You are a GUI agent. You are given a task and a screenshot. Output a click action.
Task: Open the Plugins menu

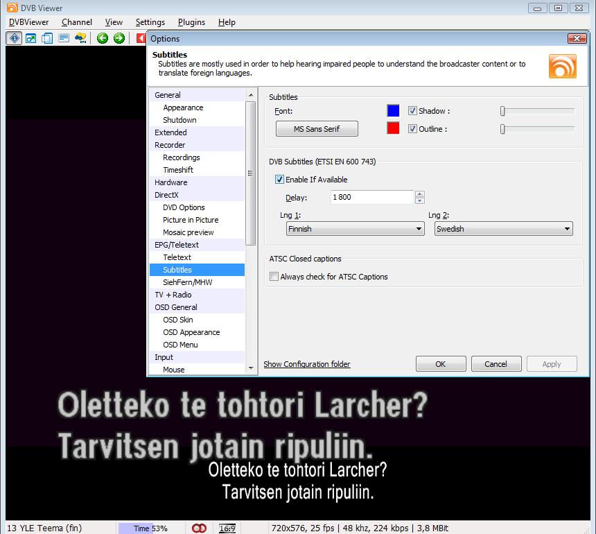(191, 22)
